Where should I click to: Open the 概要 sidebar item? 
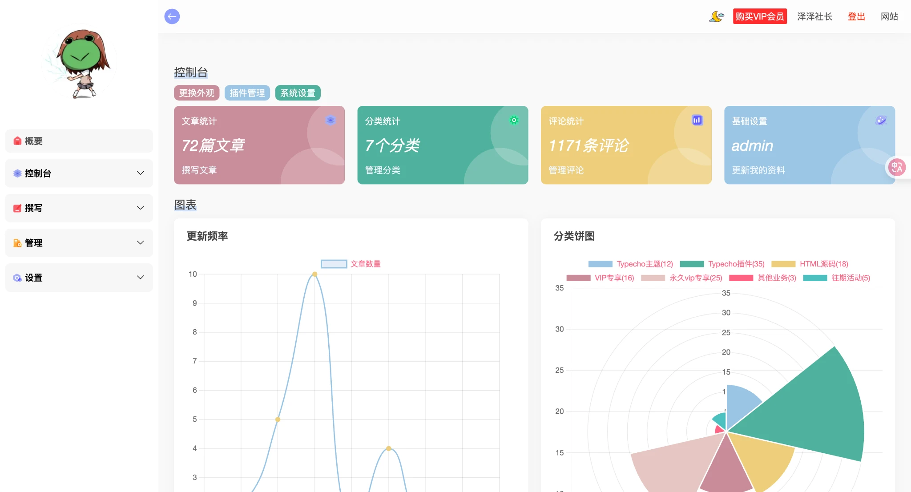click(79, 141)
